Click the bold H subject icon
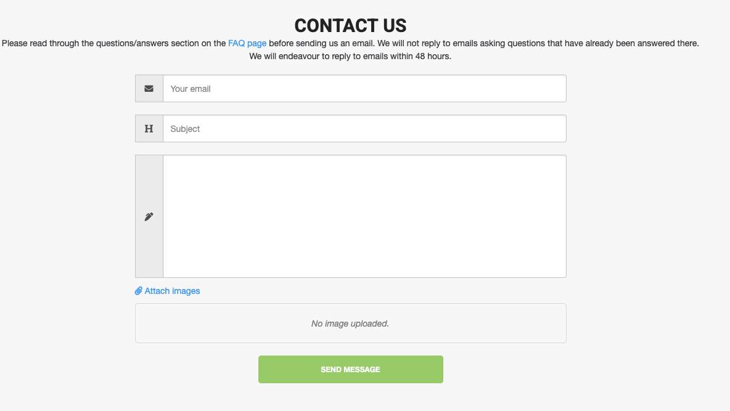 149,129
